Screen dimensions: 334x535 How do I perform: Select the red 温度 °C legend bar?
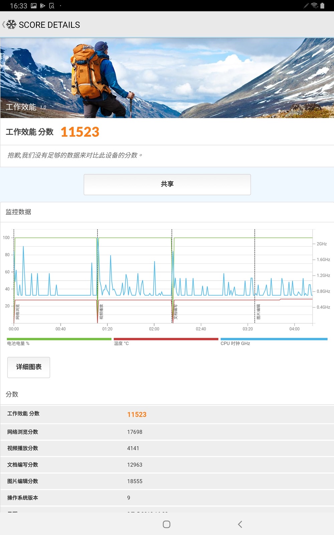tap(166, 339)
